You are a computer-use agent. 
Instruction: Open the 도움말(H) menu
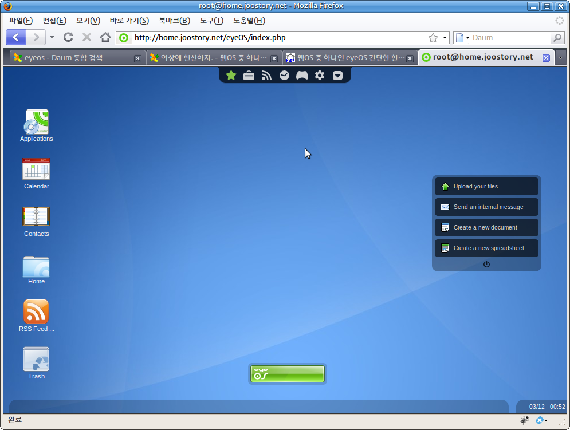coord(249,21)
